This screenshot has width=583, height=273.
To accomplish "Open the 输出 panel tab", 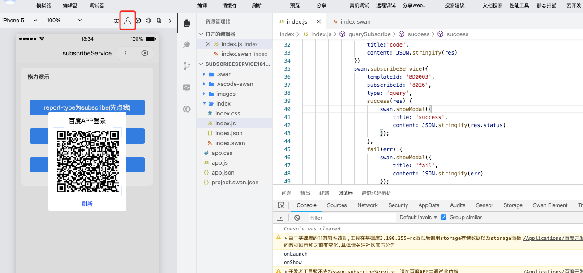I will [x=305, y=193].
